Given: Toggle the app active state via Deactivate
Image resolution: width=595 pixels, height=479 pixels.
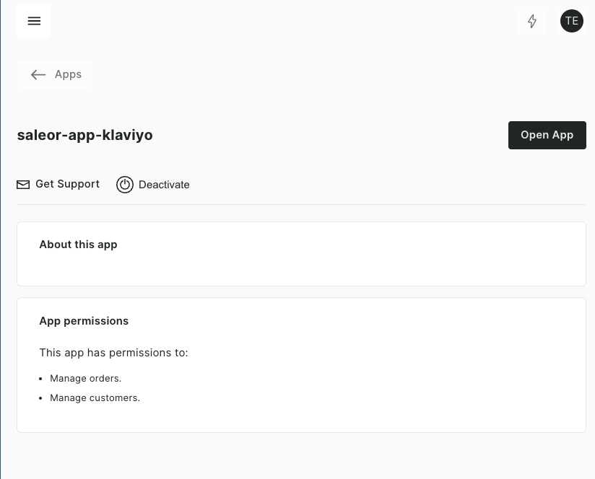Looking at the screenshot, I should 164,185.
